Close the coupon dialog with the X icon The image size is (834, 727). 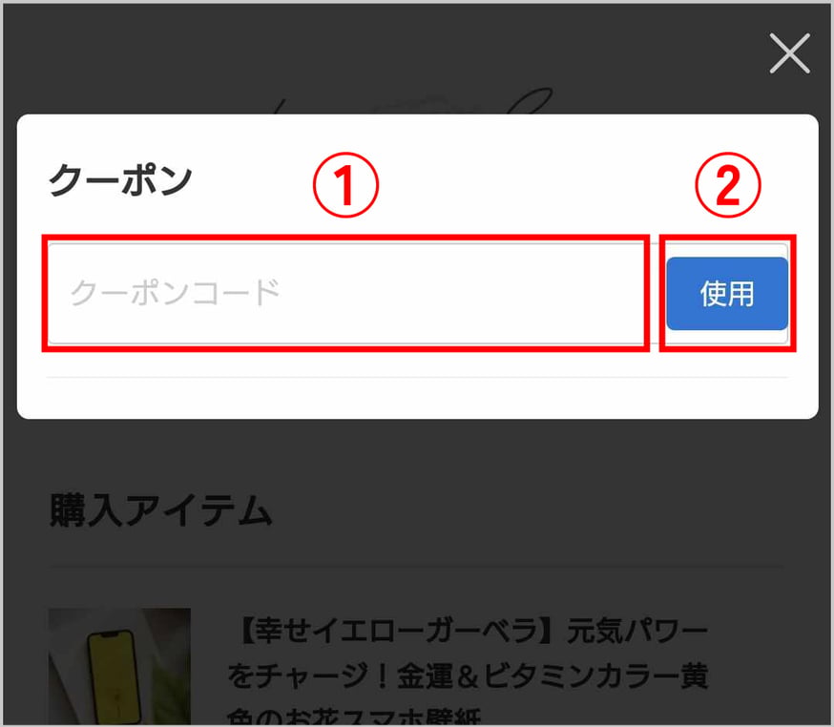pyautogui.click(x=789, y=53)
